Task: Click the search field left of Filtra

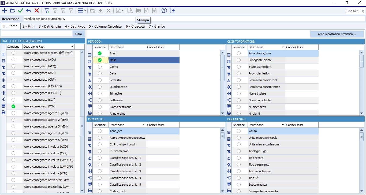Action: pyautogui.click(x=37, y=33)
